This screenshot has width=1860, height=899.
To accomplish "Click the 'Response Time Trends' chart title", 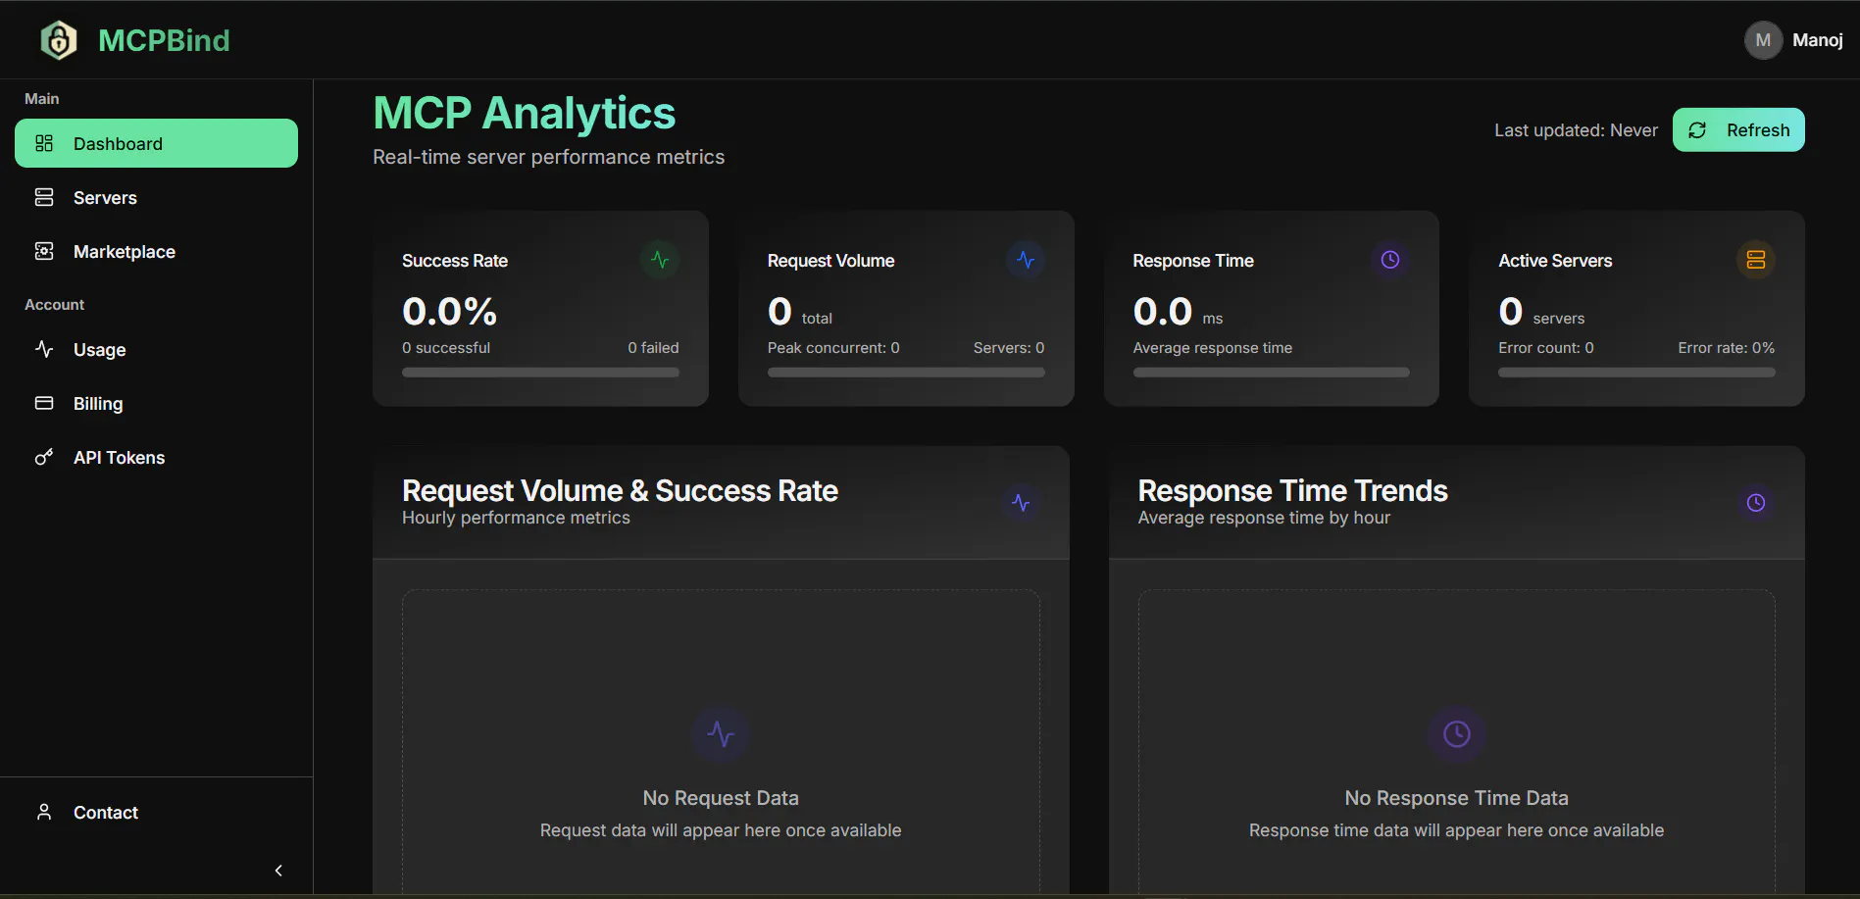I will click(x=1293, y=490).
